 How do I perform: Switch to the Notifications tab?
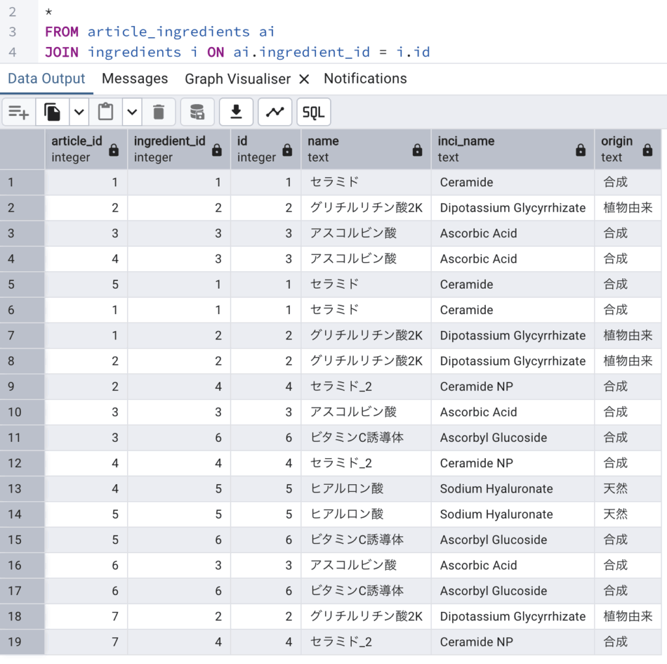coord(365,79)
